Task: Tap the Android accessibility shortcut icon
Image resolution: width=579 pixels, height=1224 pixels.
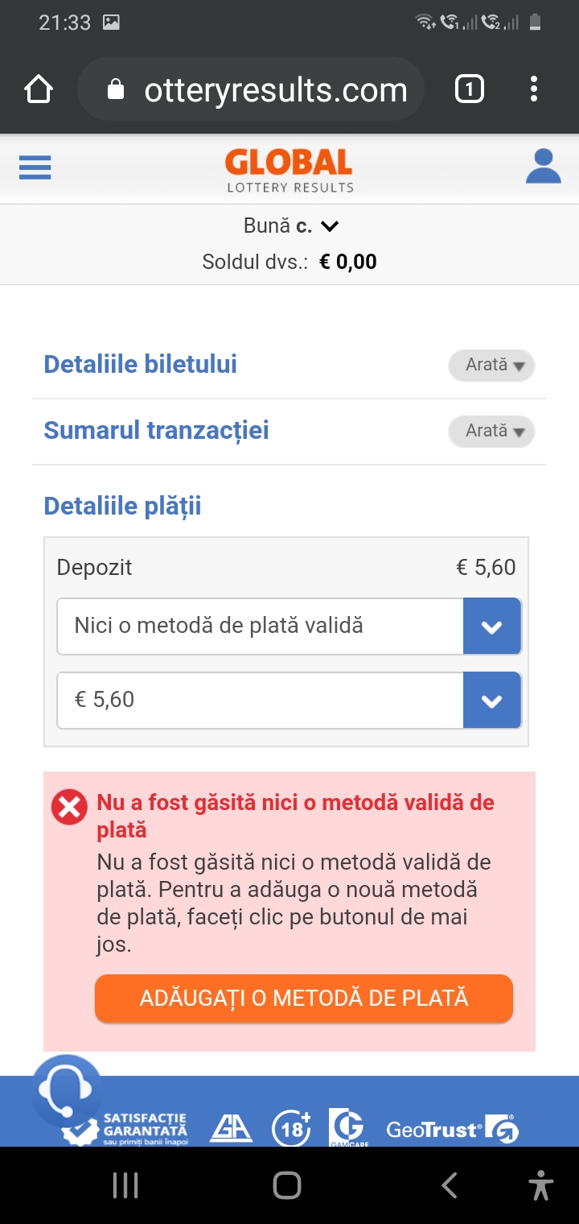Action: 541,1185
